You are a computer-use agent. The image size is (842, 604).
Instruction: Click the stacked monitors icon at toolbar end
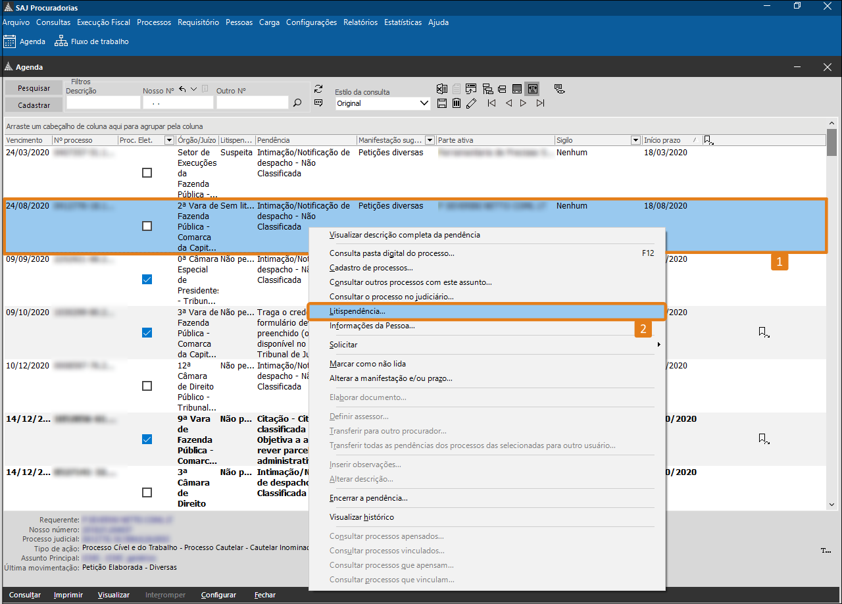pos(559,89)
